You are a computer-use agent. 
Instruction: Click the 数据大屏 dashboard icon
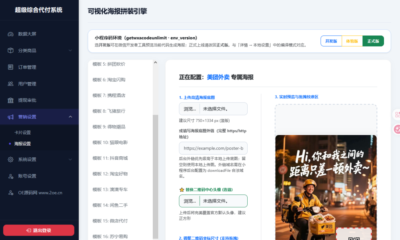(x=11, y=34)
